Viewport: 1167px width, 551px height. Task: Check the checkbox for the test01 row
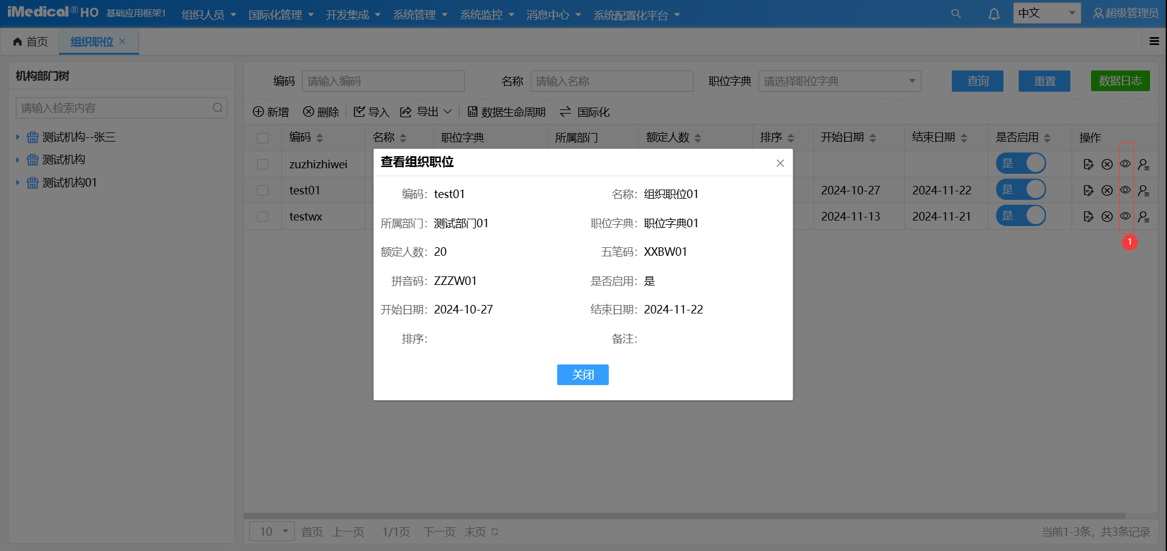pyautogui.click(x=263, y=190)
